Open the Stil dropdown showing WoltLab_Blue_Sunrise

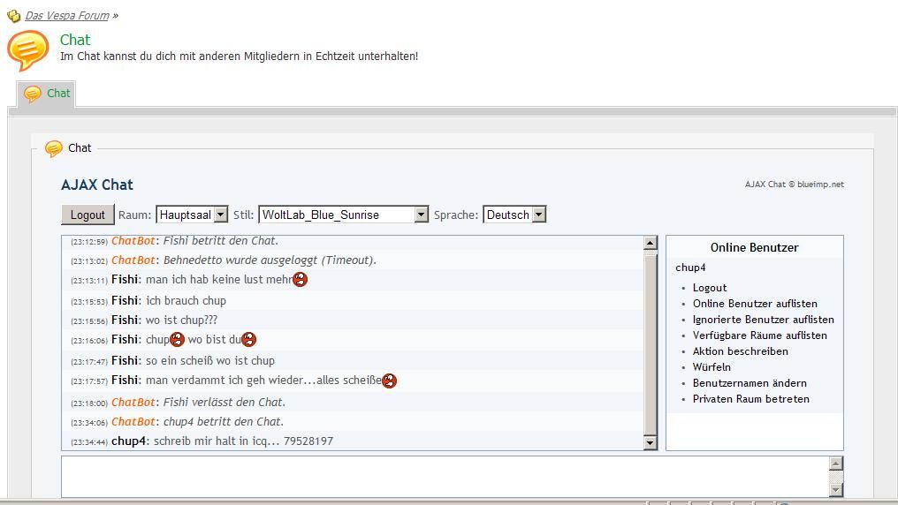click(343, 215)
